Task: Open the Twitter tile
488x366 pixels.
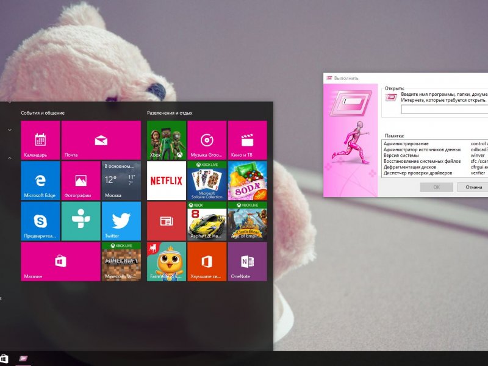Action: [x=121, y=221]
